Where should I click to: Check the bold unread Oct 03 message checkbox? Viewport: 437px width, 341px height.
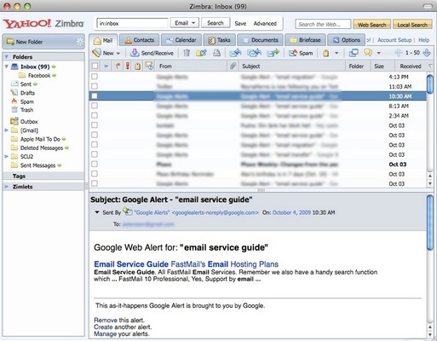click(95, 164)
